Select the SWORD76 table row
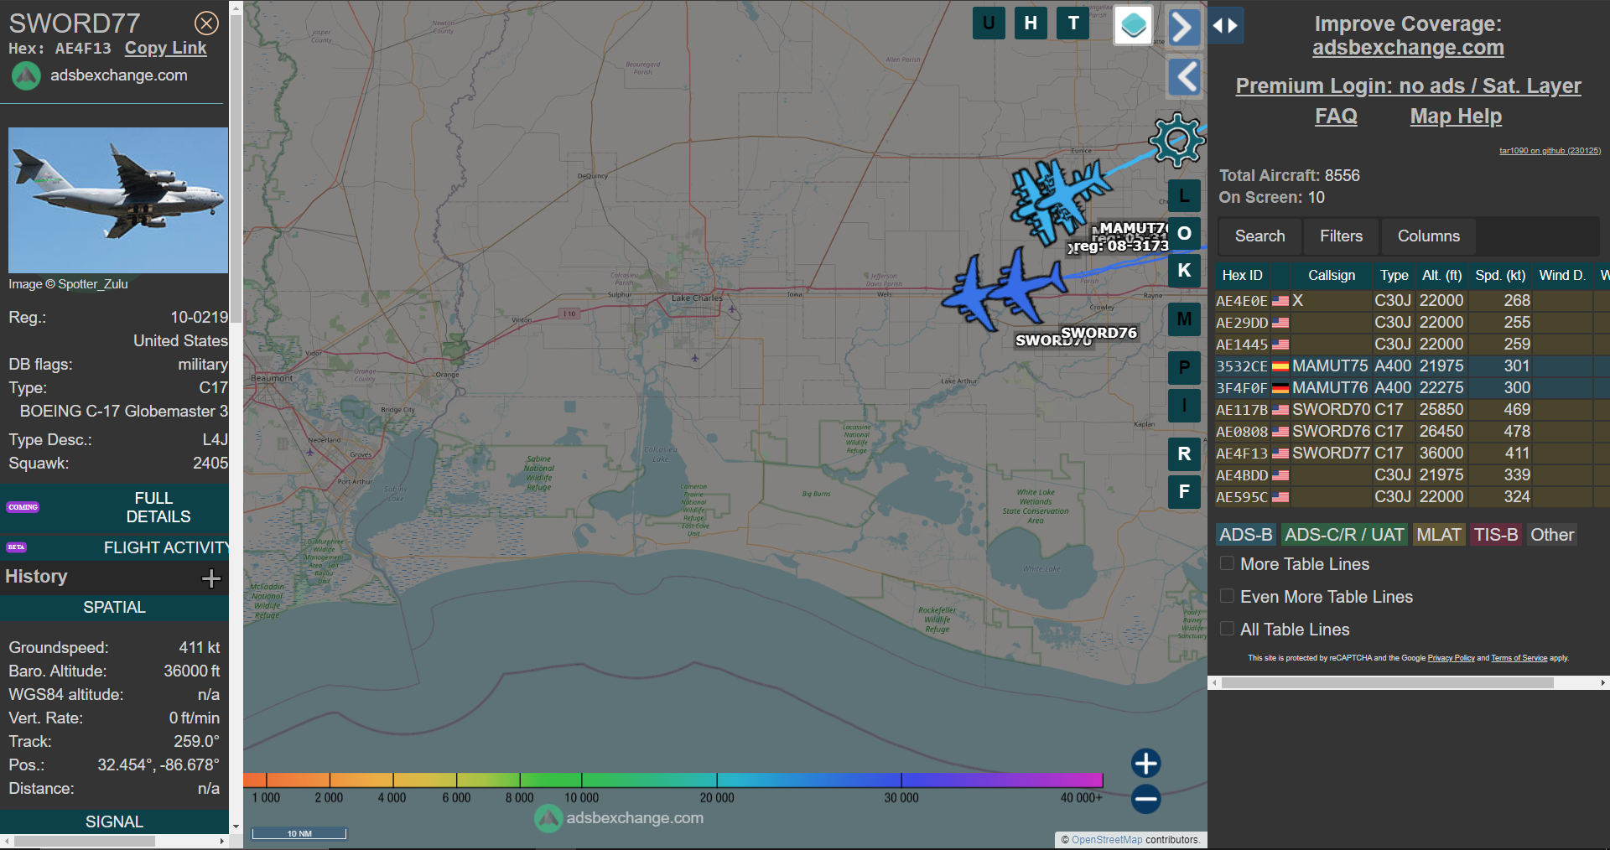 (1412, 432)
